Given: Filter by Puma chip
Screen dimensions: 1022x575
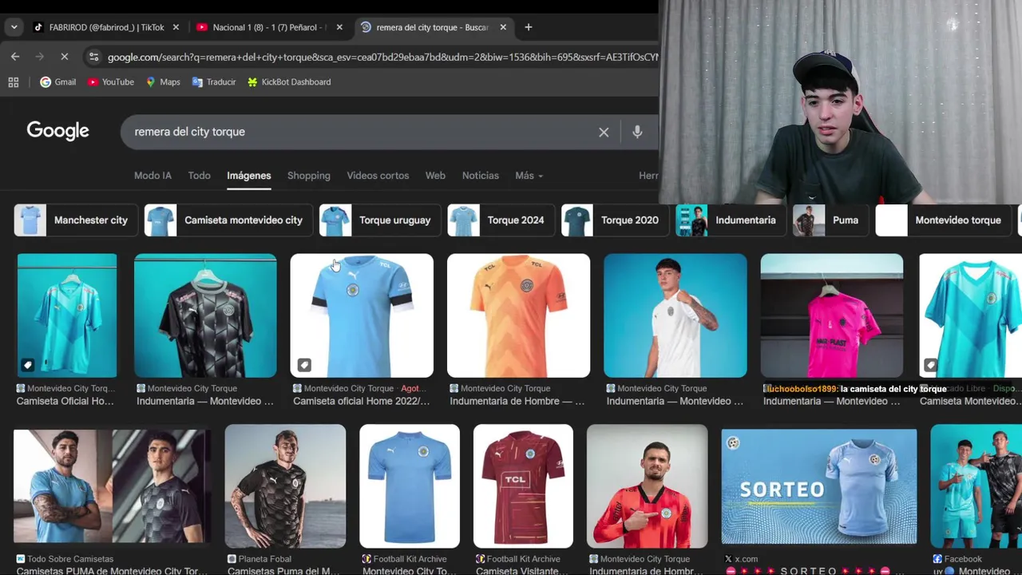Looking at the screenshot, I should coord(830,220).
